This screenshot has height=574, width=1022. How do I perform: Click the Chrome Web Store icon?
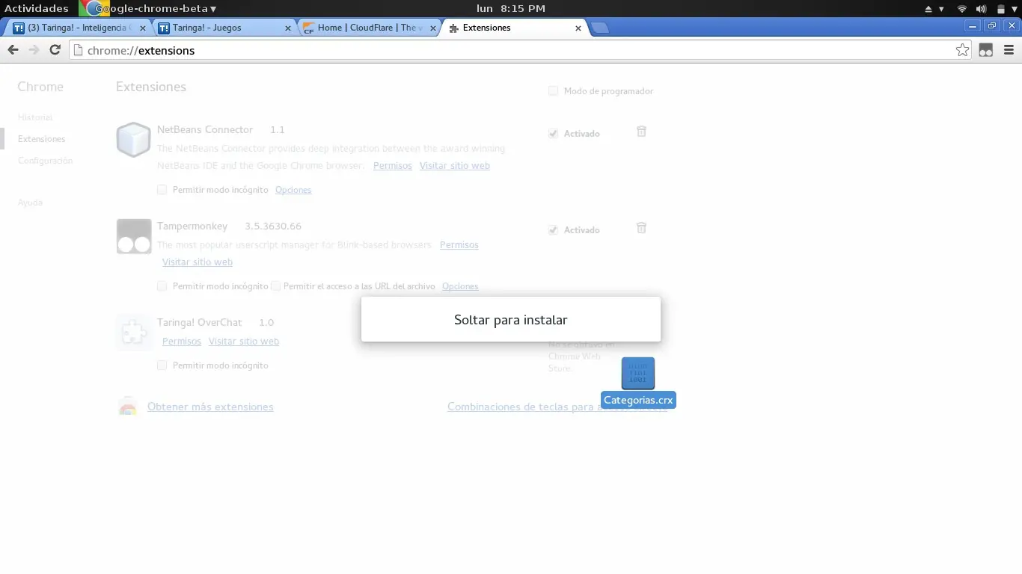point(128,407)
